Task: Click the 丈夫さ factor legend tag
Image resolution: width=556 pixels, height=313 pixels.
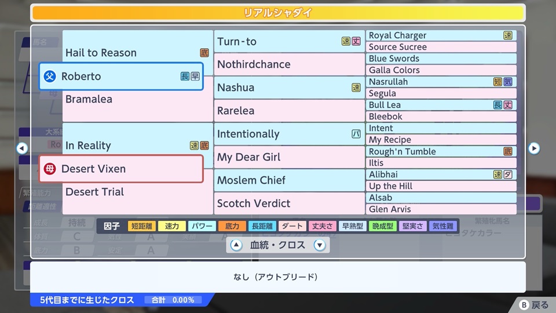Action: click(x=323, y=226)
